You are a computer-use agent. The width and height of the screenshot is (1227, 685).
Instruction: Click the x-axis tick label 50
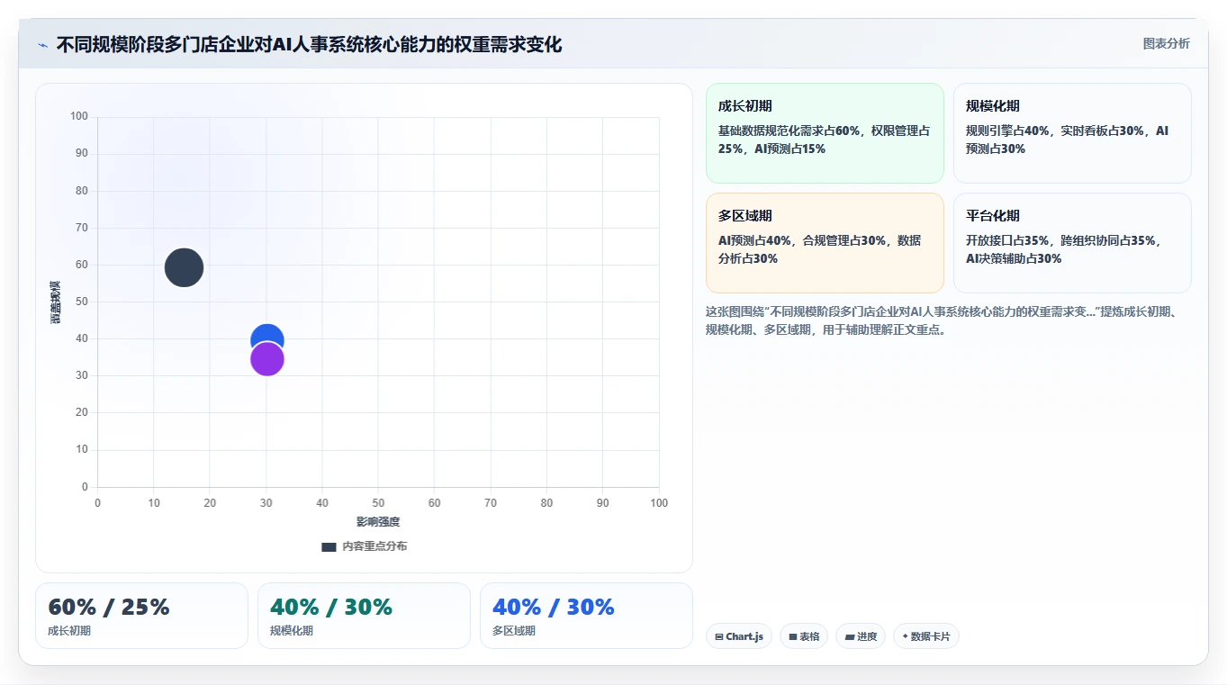click(x=378, y=503)
